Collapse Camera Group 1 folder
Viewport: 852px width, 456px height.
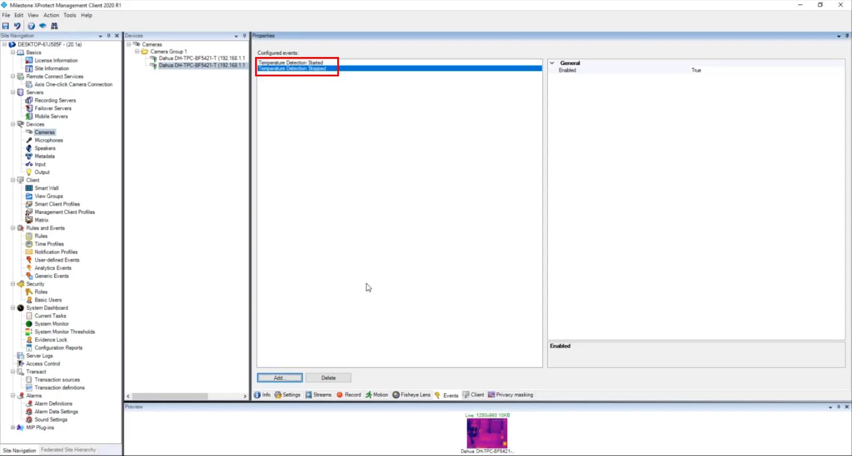point(137,52)
